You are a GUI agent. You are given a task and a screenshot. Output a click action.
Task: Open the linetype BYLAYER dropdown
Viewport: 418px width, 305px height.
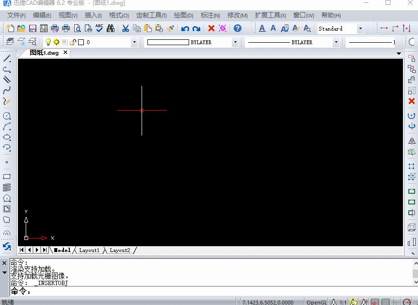(x=336, y=42)
